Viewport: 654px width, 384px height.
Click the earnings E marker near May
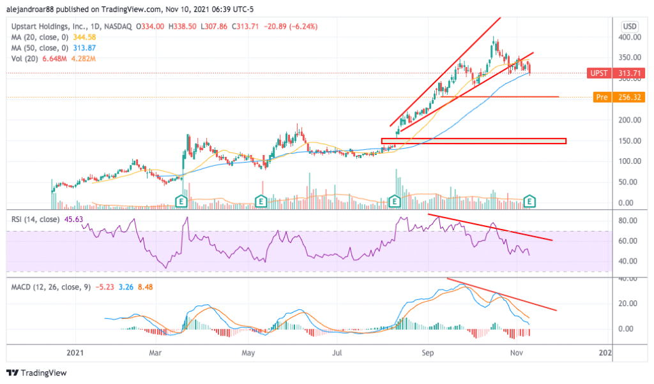pyautogui.click(x=261, y=202)
